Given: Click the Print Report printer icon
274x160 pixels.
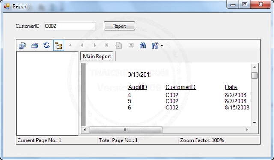Looking at the screenshot, I should pyautogui.click(x=34, y=46).
